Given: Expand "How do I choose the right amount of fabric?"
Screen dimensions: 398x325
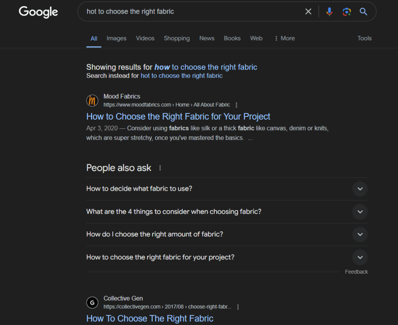Looking at the screenshot, I should tap(360, 235).
